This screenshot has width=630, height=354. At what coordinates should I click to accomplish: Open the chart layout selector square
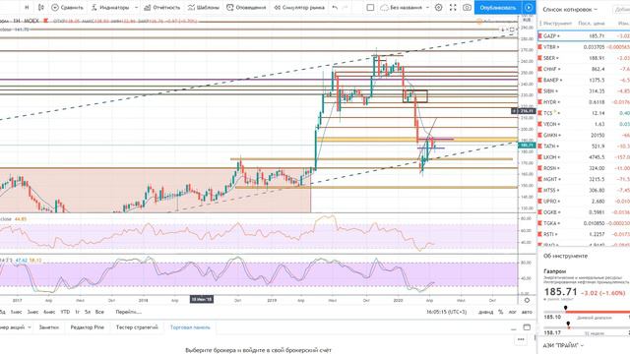[x=370, y=7]
